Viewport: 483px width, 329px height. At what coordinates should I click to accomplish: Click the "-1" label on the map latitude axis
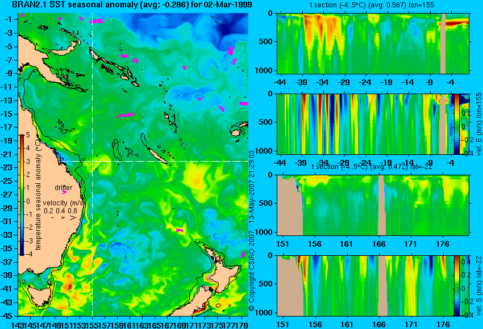9,19
